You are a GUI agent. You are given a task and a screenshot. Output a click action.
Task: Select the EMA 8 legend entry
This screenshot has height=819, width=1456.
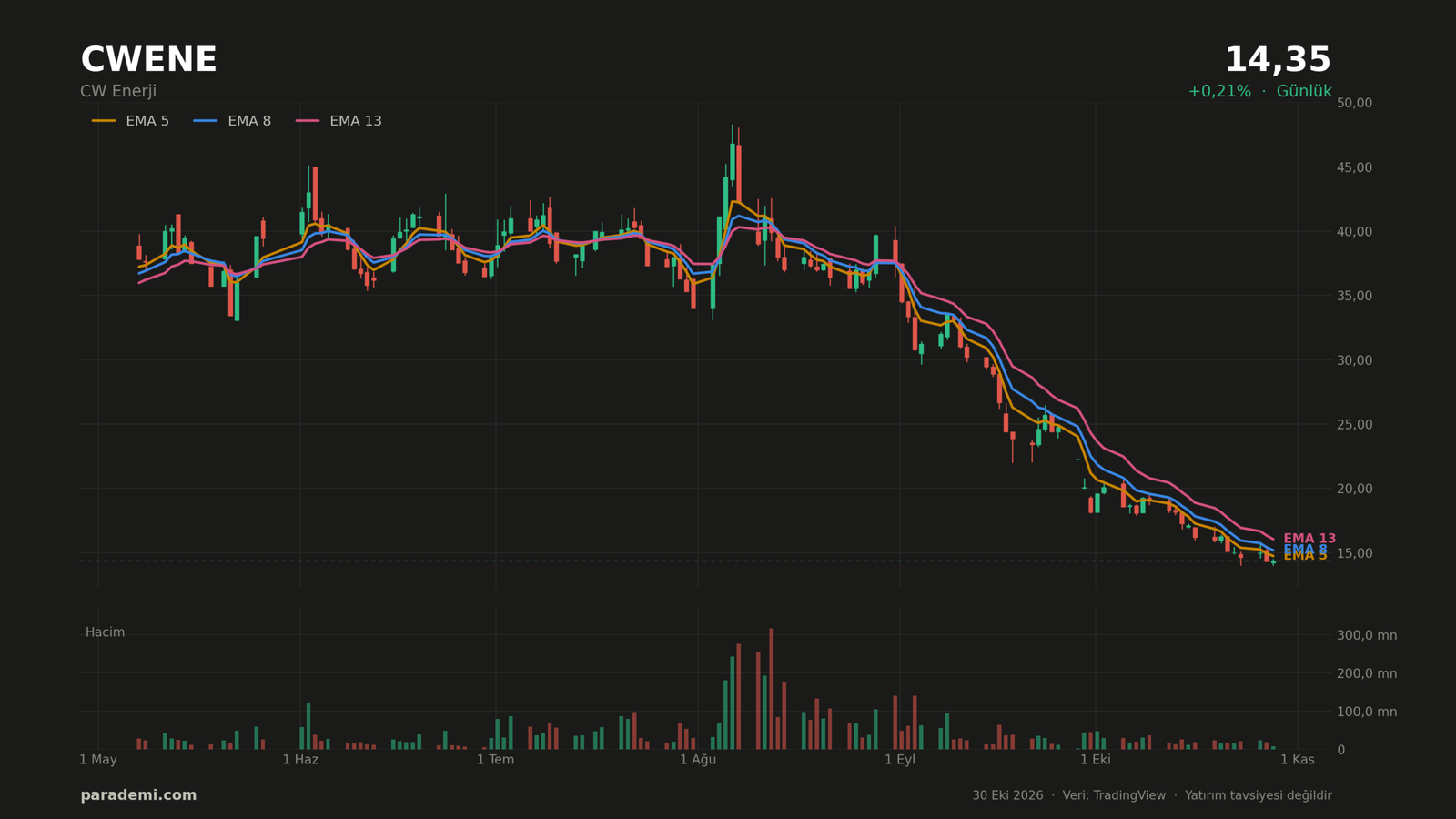pos(232,121)
